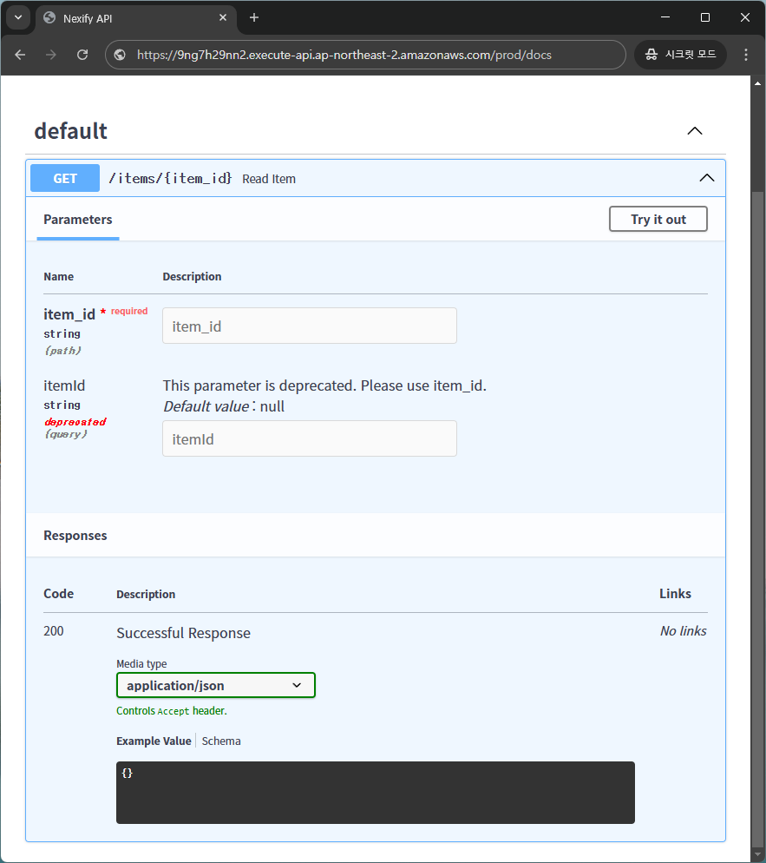Image resolution: width=766 pixels, height=863 pixels.
Task: Click the /items/{item_id} path text
Action: pos(171,178)
